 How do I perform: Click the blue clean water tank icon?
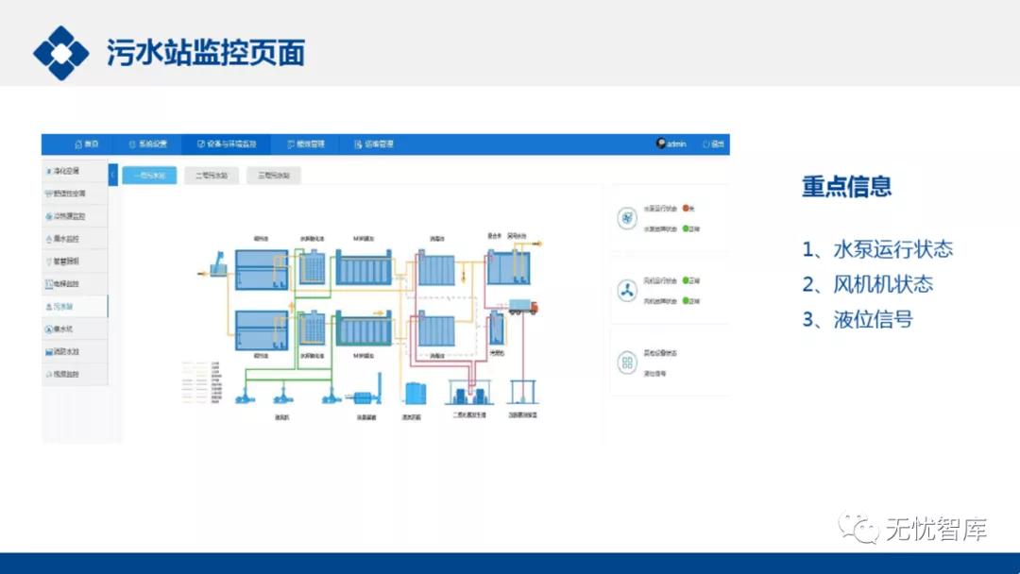coord(414,394)
